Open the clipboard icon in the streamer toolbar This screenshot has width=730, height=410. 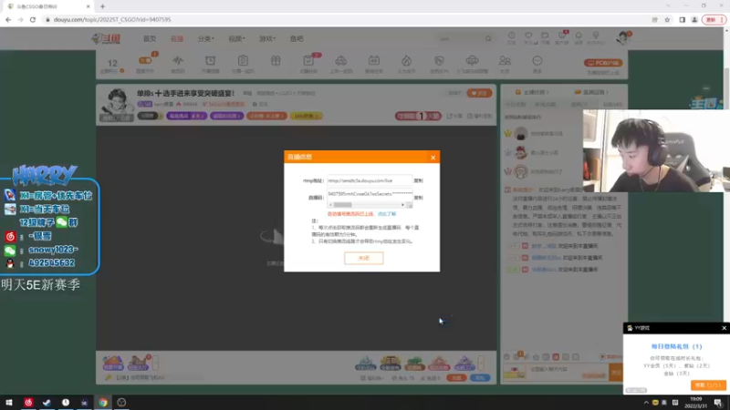(x=243, y=60)
